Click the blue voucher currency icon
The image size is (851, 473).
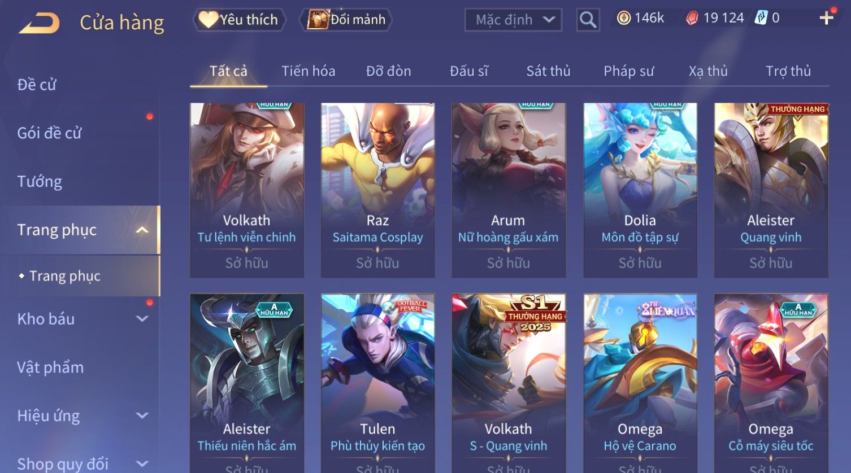click(x=761, y=18)
